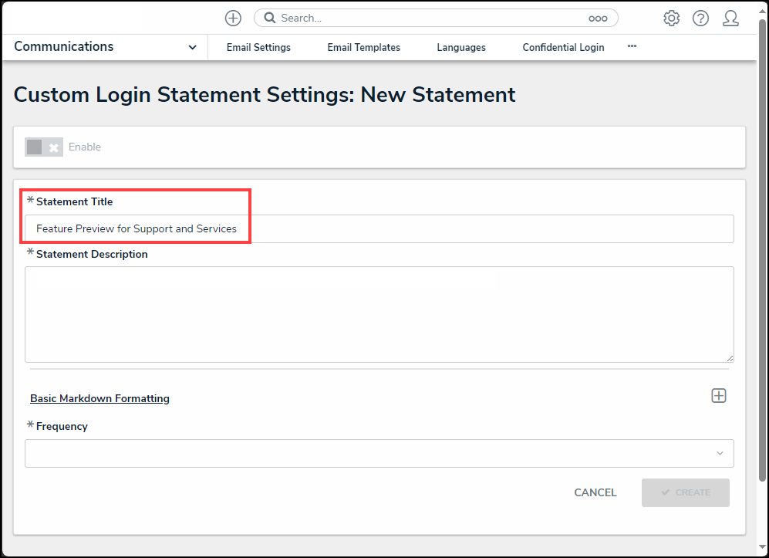Open the help question mark icon
This screenshot has width=769, height=558.
click(x=700, y=19)
